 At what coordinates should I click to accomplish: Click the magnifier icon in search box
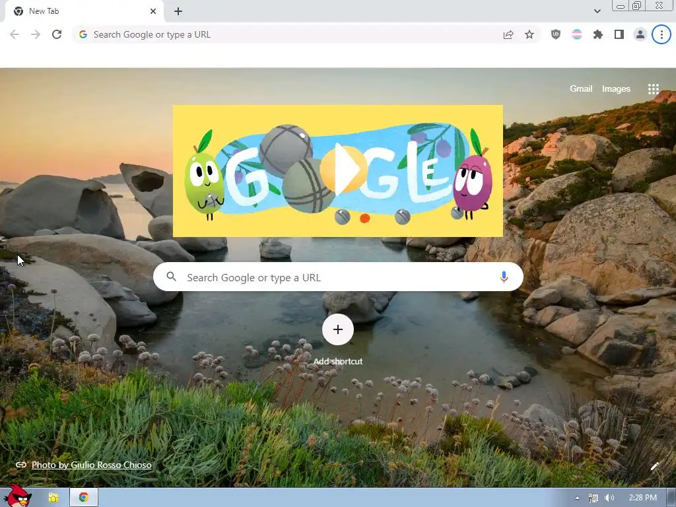coord(171,277)
